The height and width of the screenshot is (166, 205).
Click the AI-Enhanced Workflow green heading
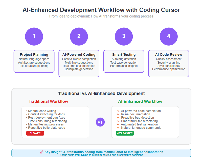140,101
